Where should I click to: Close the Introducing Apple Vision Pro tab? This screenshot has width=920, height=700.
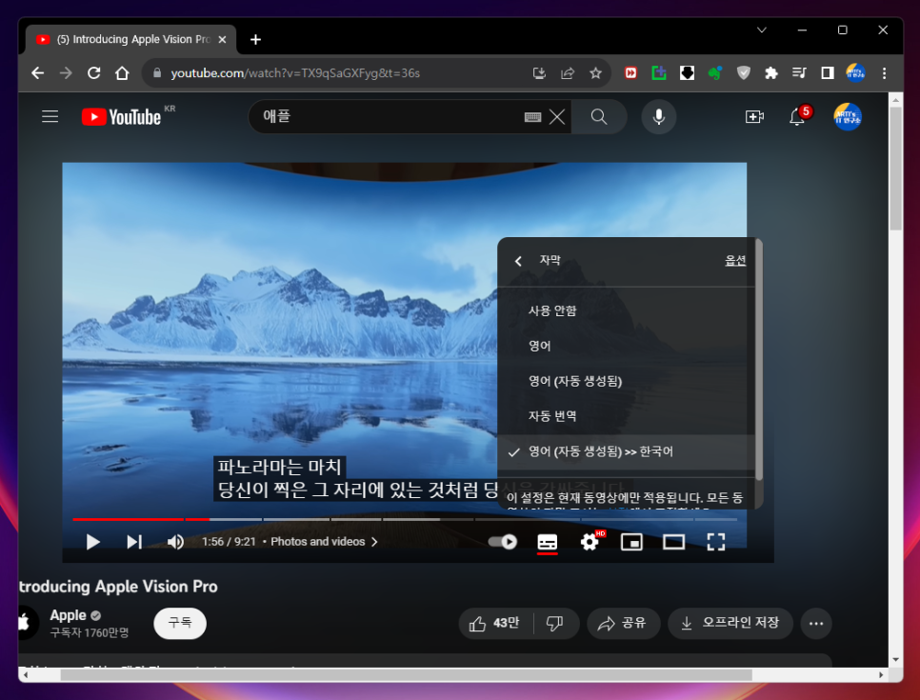(x=222, y=39)
